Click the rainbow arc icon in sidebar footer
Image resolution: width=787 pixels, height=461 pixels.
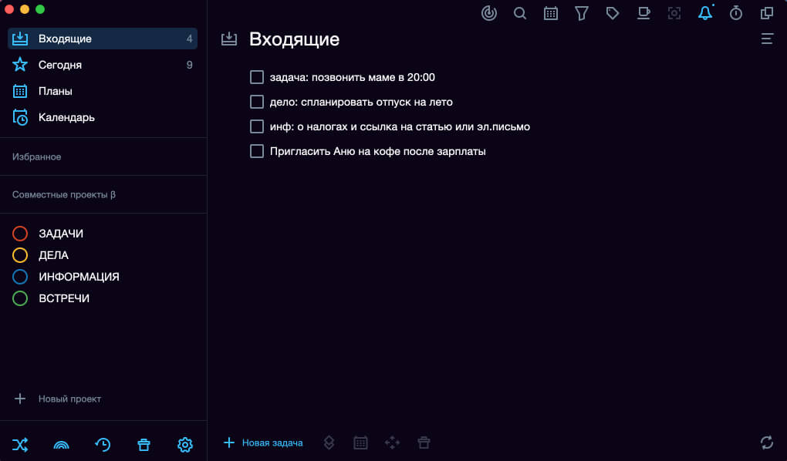tap(61, 445)
